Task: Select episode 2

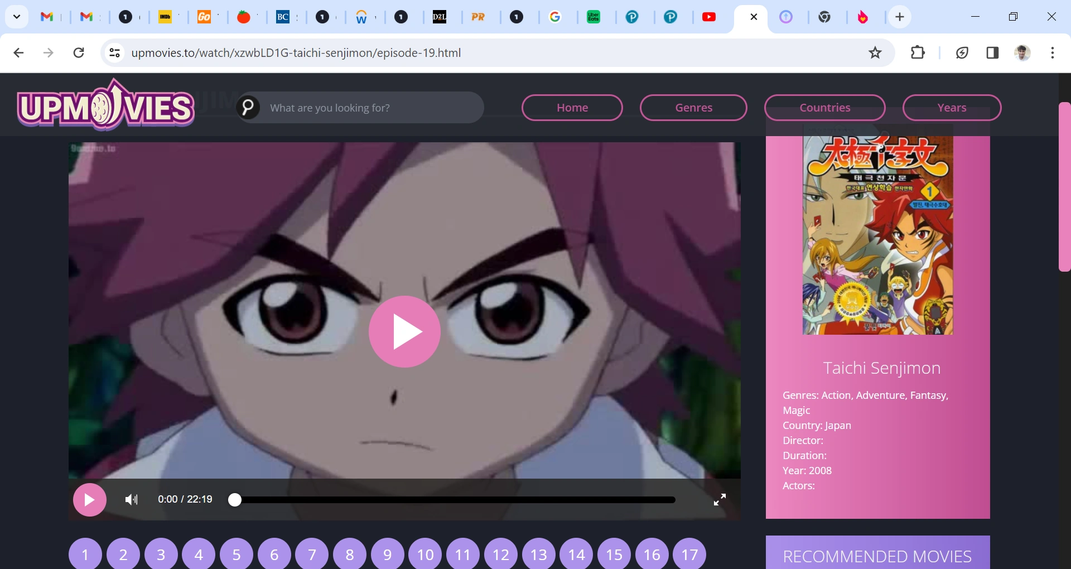Action: coord(123,554)
